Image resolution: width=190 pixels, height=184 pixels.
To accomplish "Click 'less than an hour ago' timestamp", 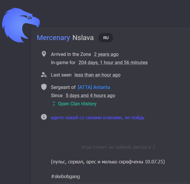I will point(98,75).
